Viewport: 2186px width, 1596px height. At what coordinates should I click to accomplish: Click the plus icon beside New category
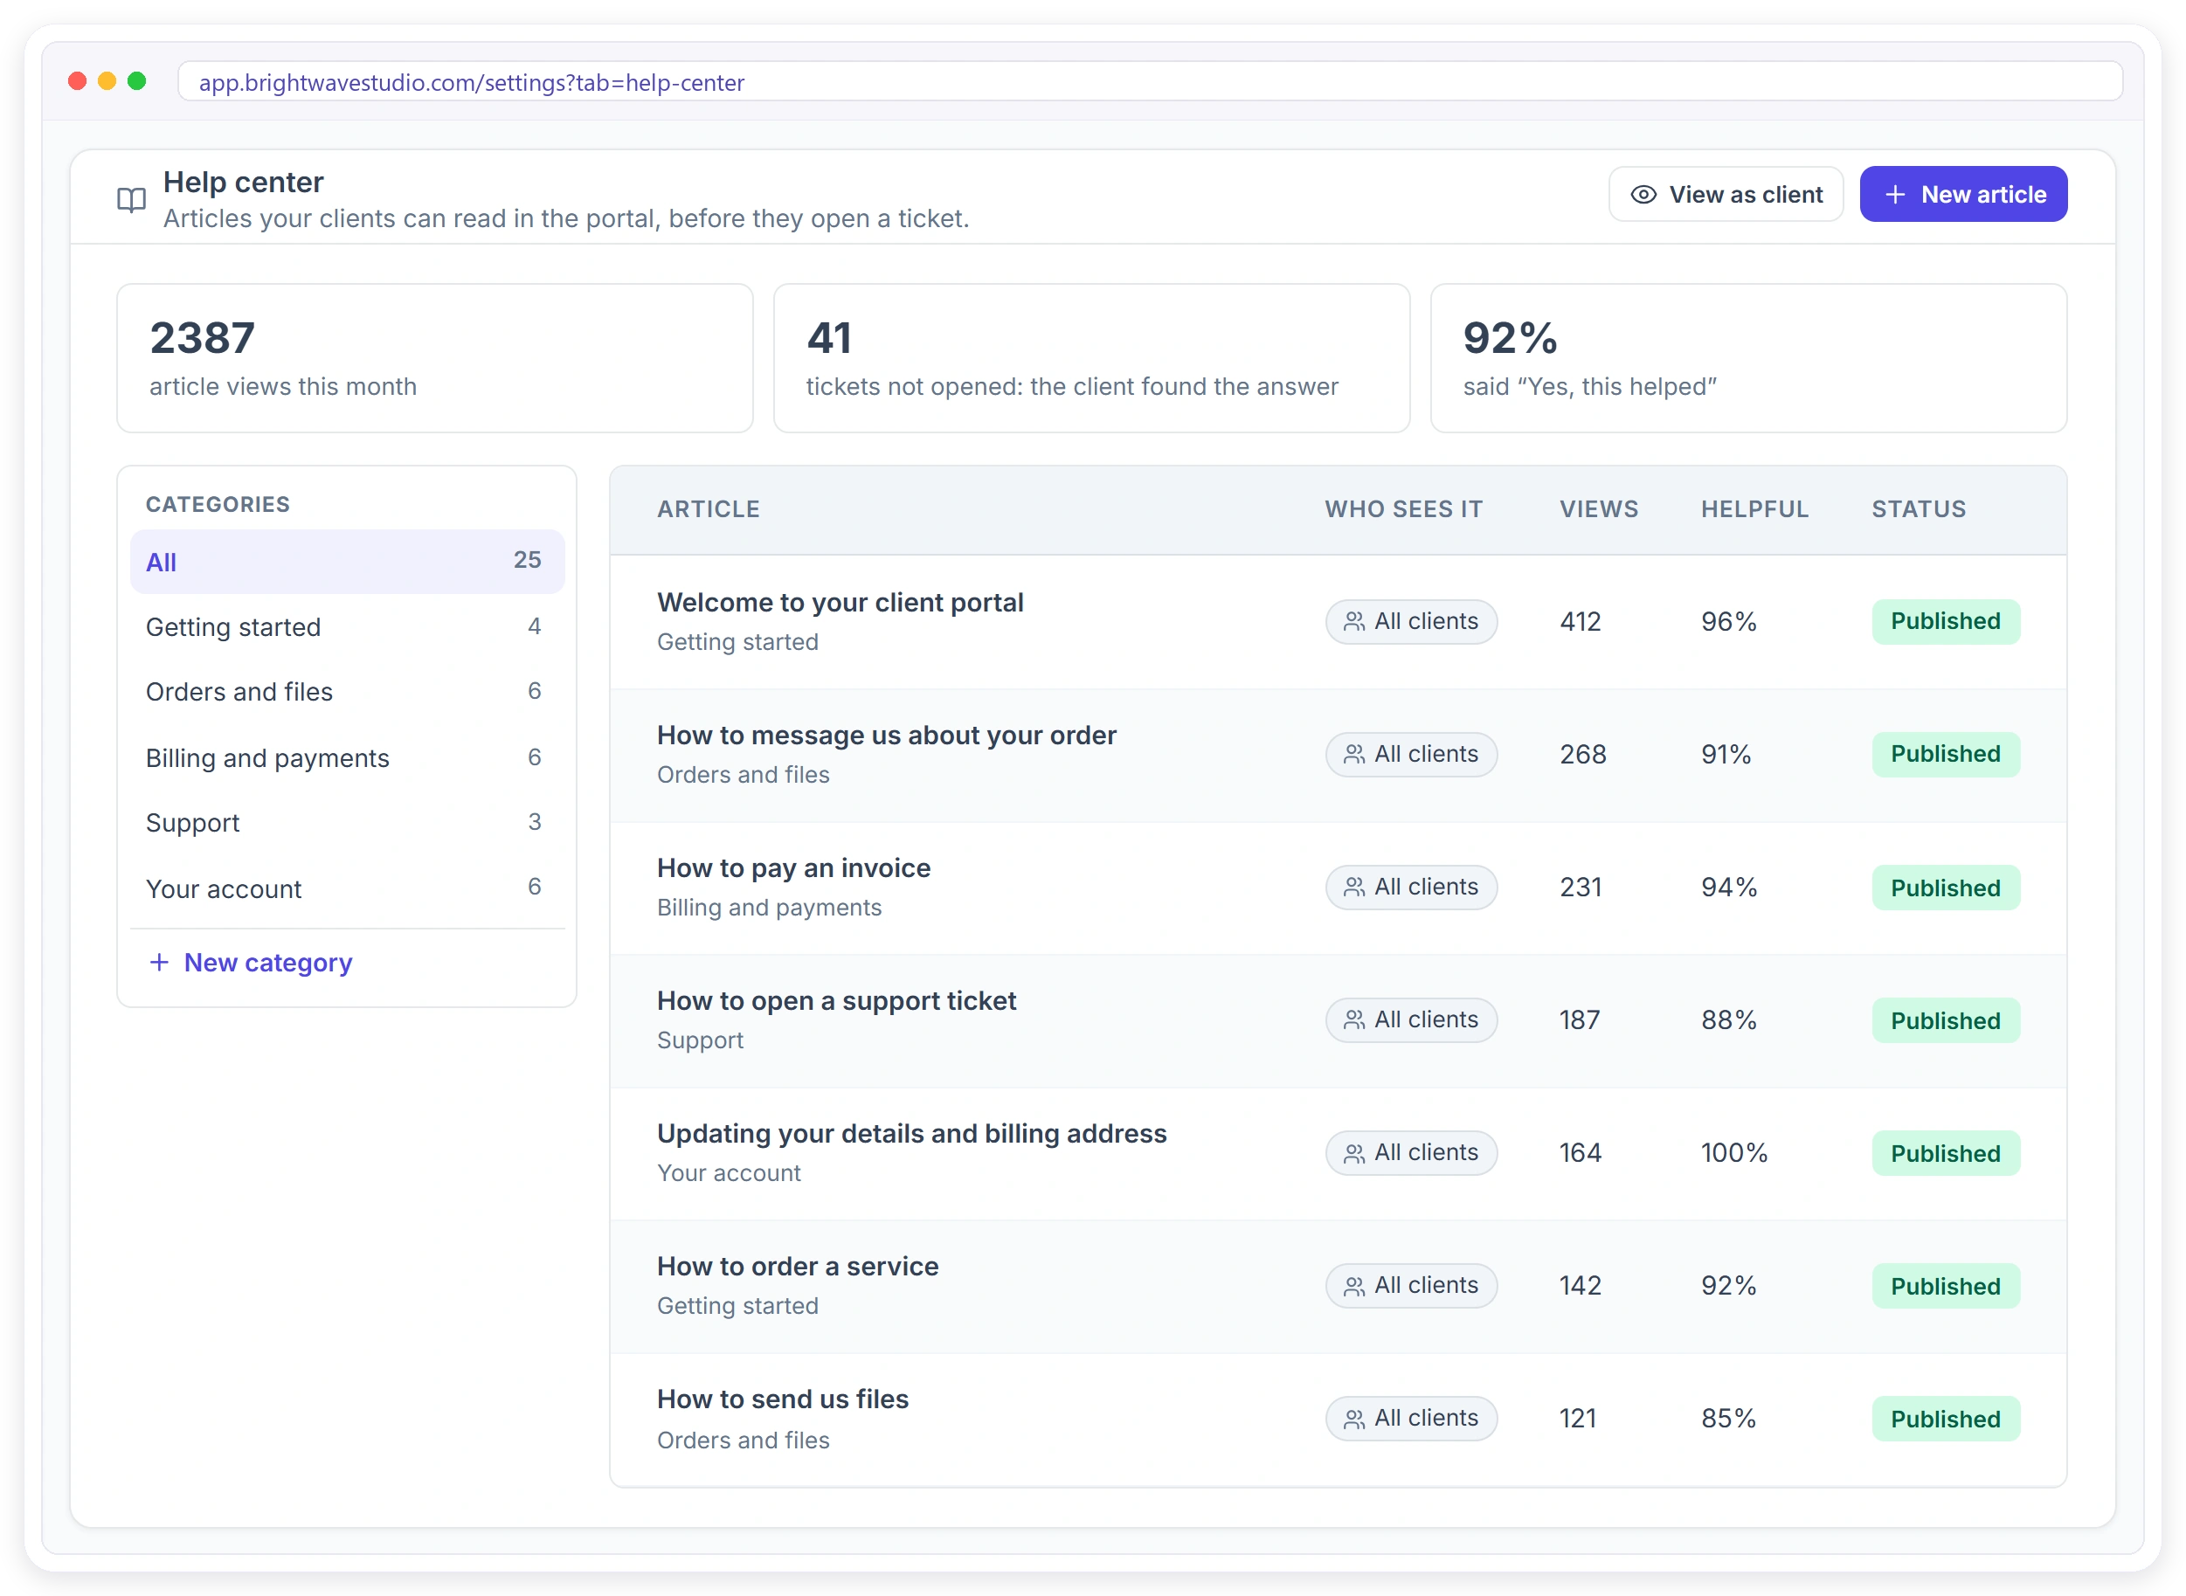159,963
